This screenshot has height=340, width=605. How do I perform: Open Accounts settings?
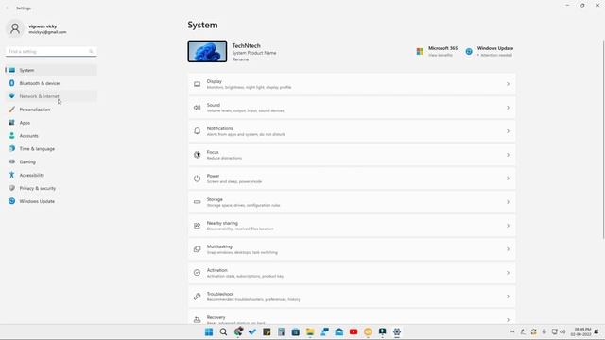tap(51, 136)
